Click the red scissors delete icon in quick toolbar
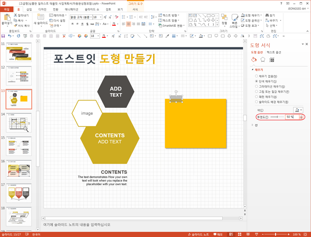Viewport: 311px width, 237px height. (64, 36)
